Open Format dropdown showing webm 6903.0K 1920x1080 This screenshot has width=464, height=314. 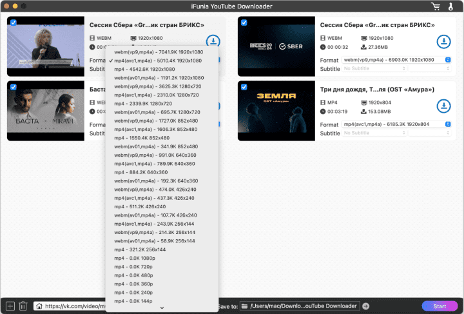(x=396, y=60)
